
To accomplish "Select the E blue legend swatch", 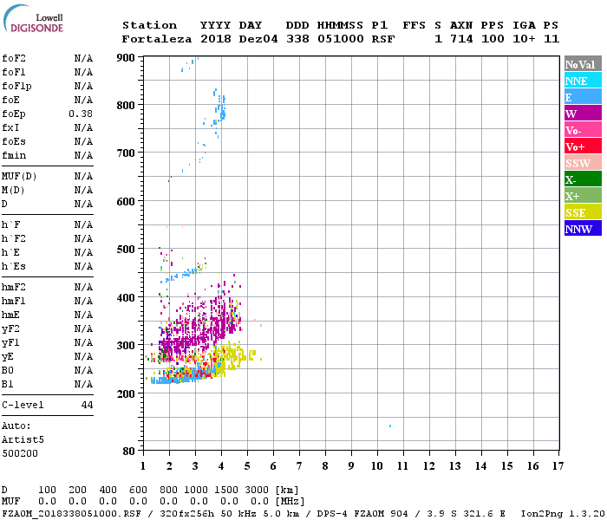I will pos(583,97).
